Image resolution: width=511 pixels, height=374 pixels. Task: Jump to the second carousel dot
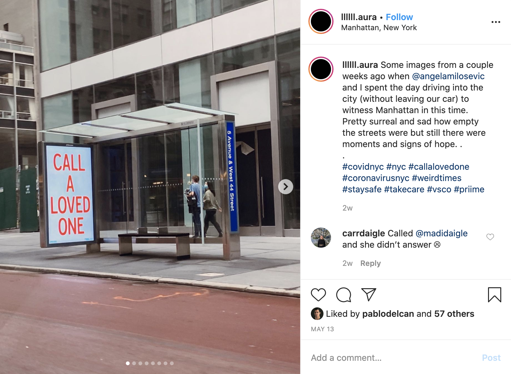[134, 363]
